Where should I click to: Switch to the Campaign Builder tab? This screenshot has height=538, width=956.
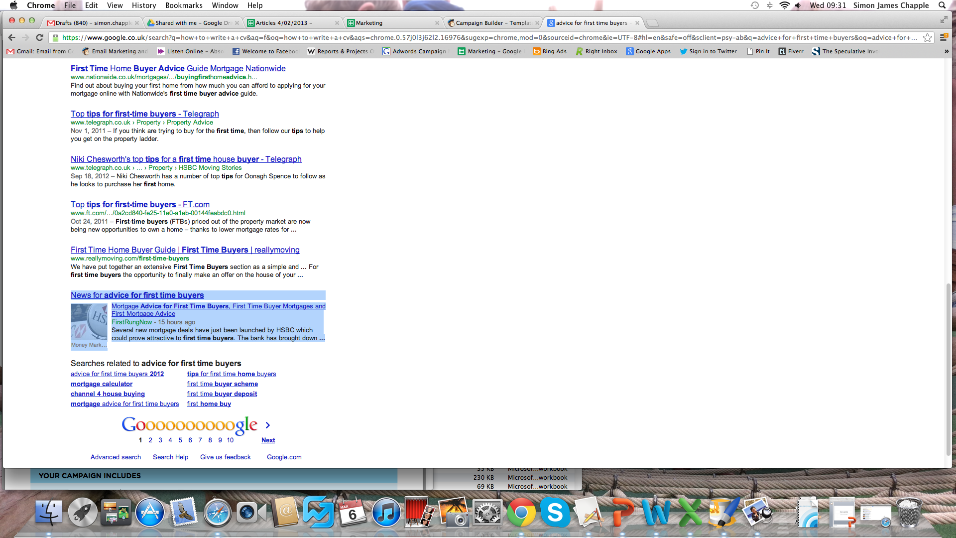[x=493, y=23]
